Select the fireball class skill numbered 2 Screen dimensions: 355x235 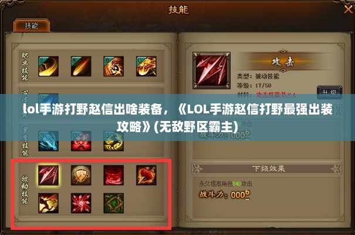pyautogui.click(x=81, y=66)
